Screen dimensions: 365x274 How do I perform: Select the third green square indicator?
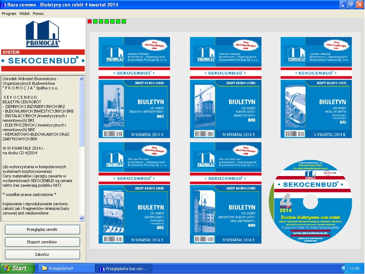(107, 21)
